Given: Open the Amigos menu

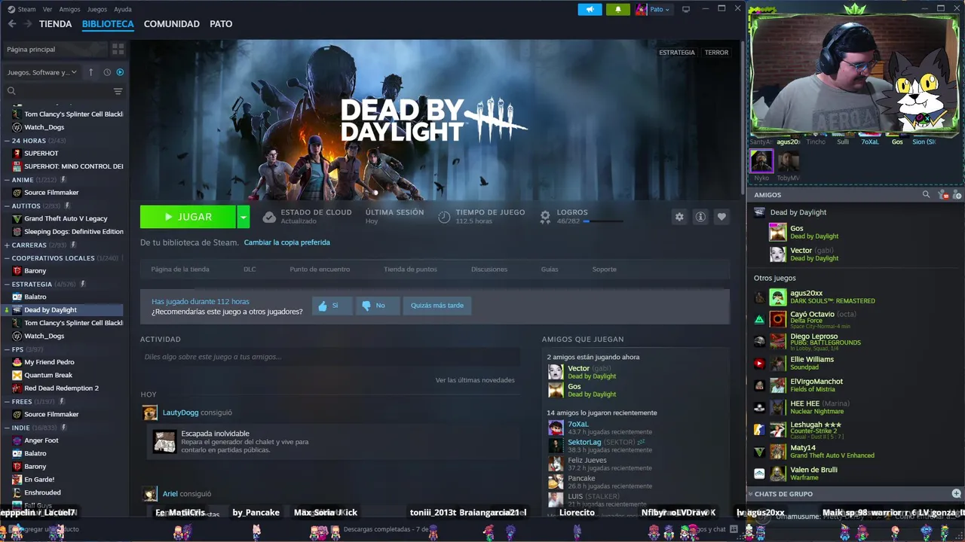Looking at the screenshot, I should click(x=69, y=9).
